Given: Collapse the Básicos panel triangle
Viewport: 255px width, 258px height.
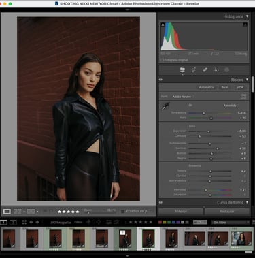Looking at the screenshot, I should 247,80.
